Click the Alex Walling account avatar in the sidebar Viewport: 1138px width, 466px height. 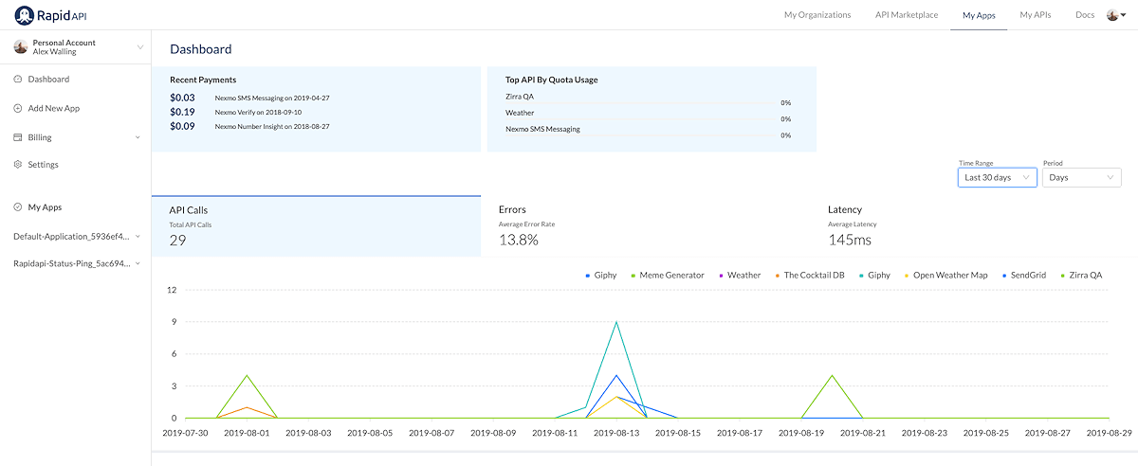(20, 46)
